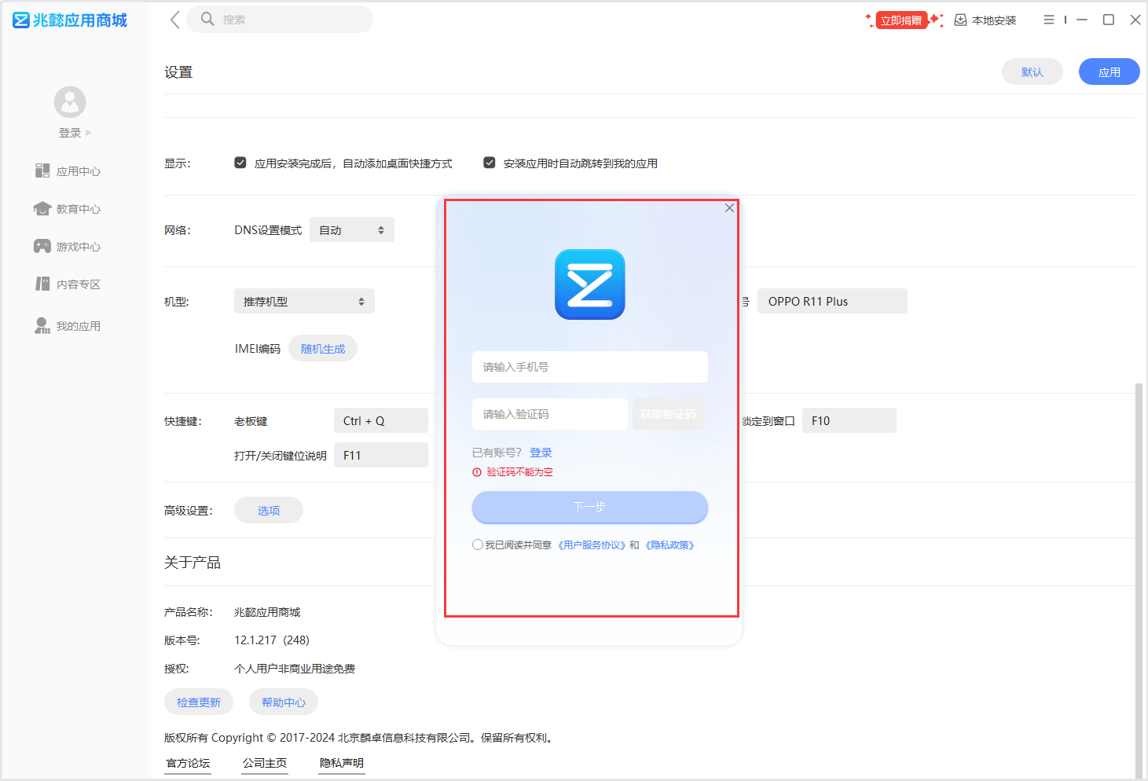Viewport: 1148px width, 781px height.
Task: Click the 本地安装 icon
Action: pyautogui.click(x=960, y=20)
